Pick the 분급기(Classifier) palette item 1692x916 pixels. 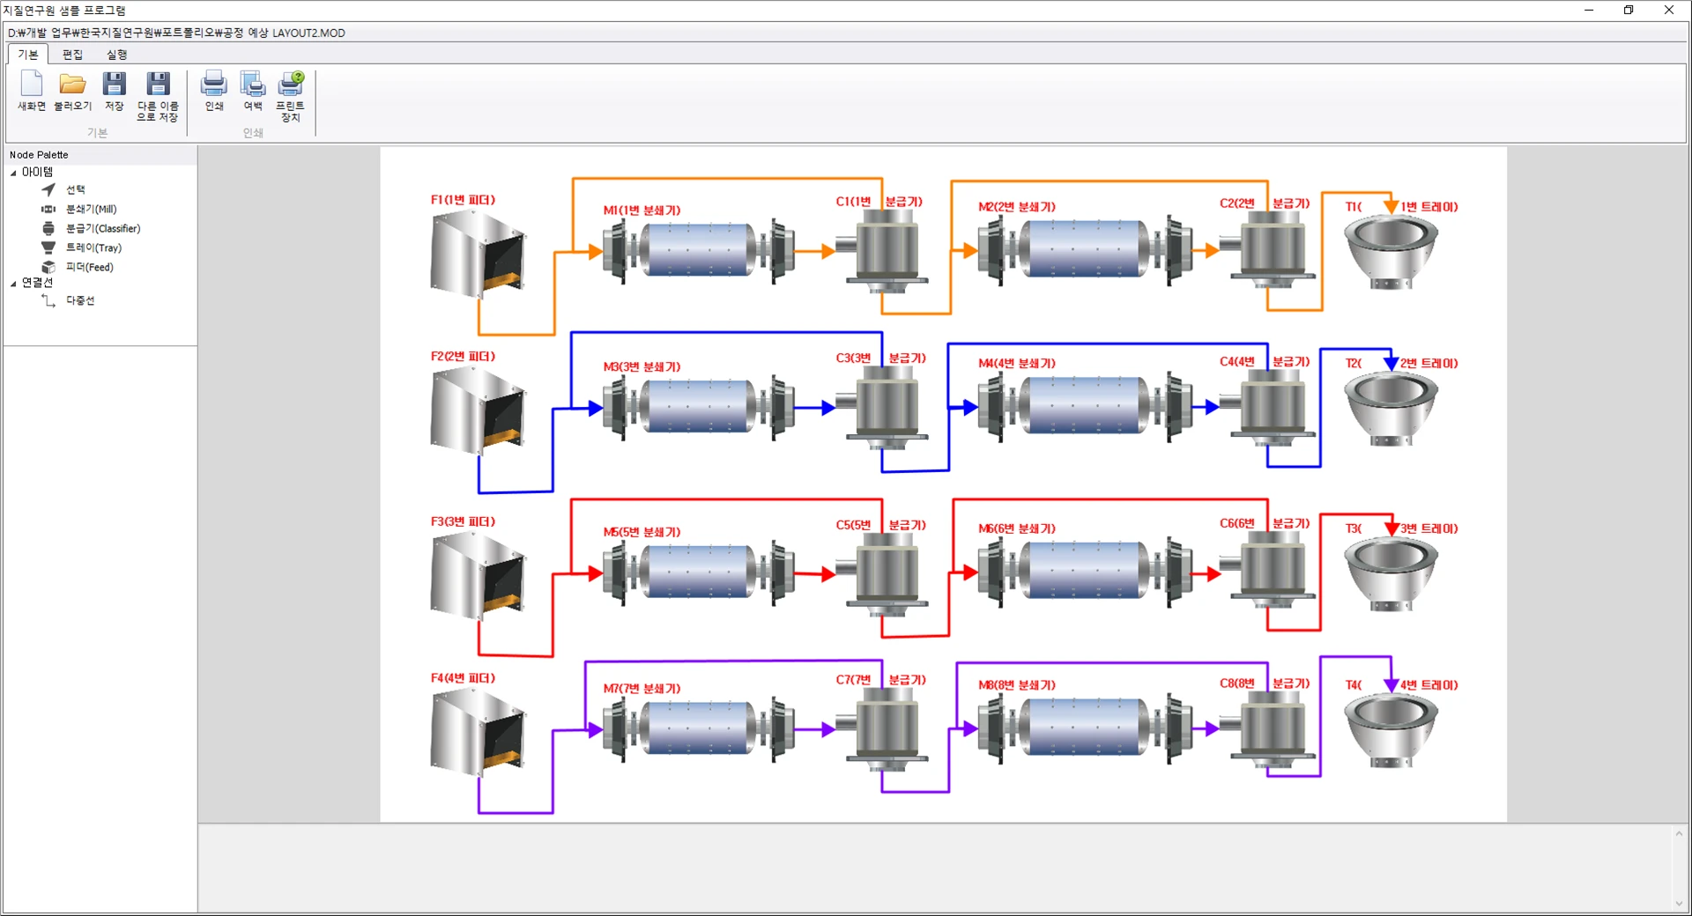tap(91, 228)
